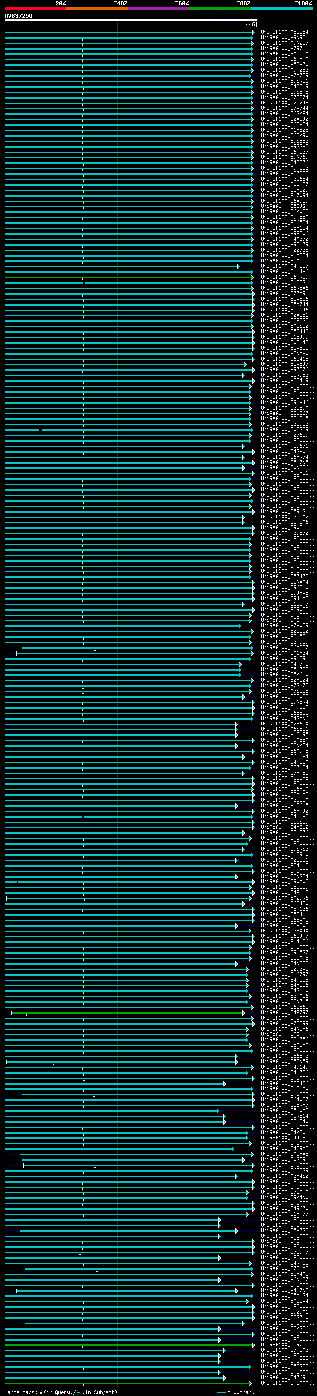Select the UniRef100_Q6XEB7 label

point(284,648)
